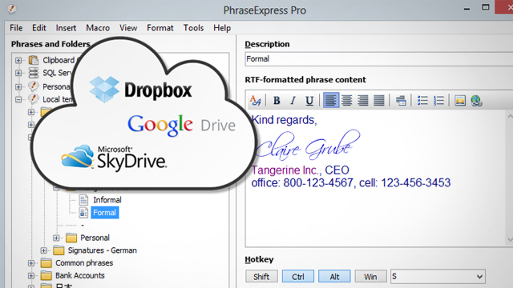This screenshot has height=288, width=513.
Task: Click the indent formatting icon
Action: [x=401, y=100]
